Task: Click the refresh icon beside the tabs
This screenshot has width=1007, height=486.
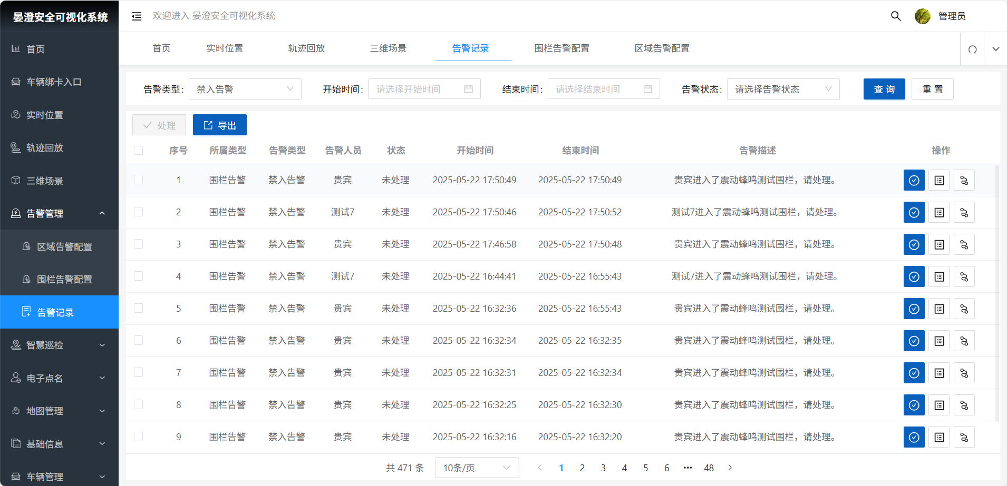Action: click(972, 49)
